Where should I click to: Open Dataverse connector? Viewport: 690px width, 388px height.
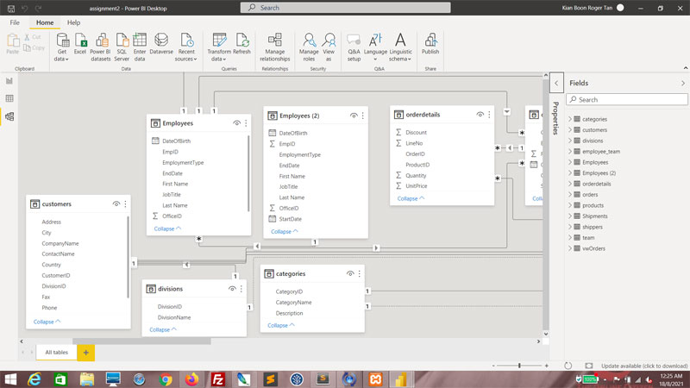pos(161,44)
